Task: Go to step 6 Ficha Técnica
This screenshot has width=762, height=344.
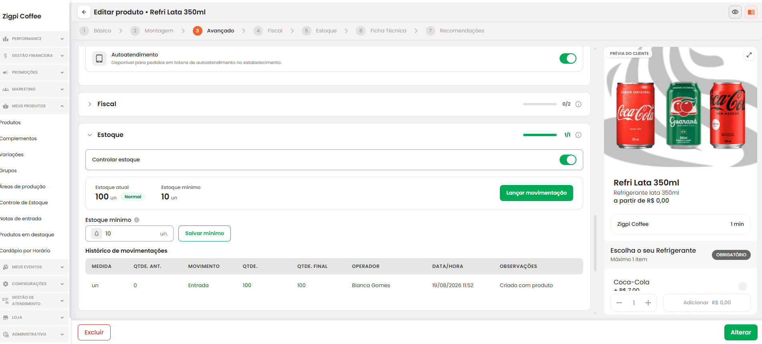Action: coord(381,31)
